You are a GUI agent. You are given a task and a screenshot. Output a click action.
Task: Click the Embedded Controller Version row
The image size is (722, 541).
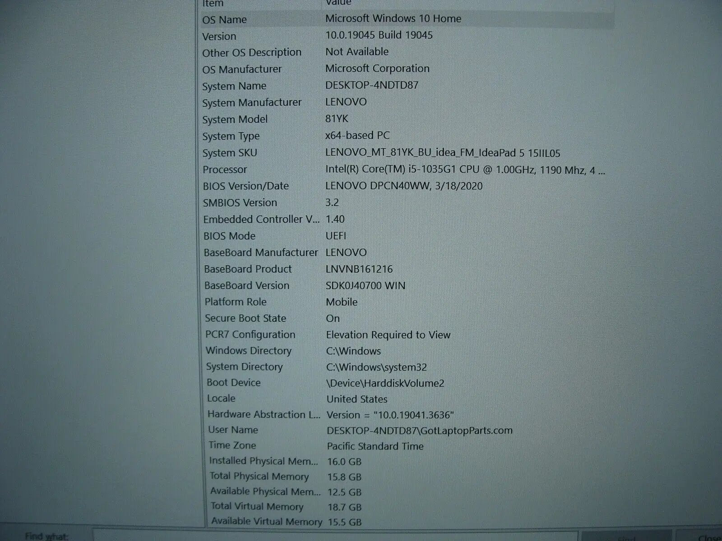406,219
